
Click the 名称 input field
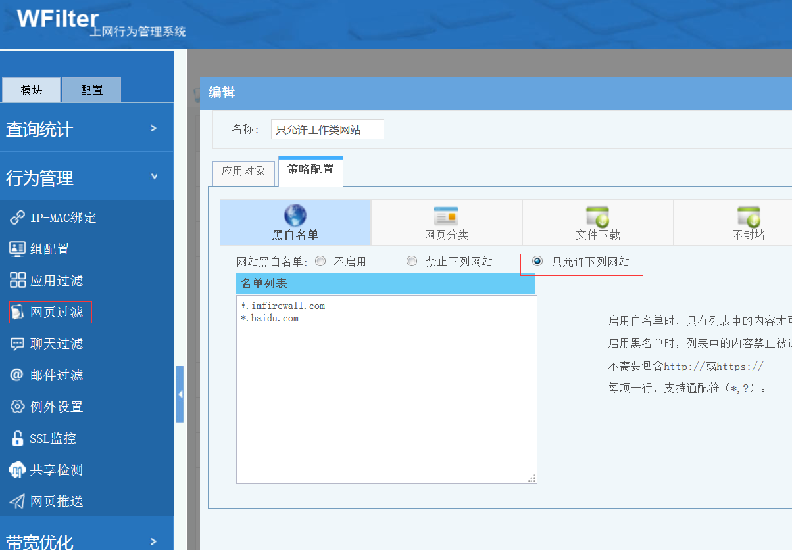coord(327,129)
